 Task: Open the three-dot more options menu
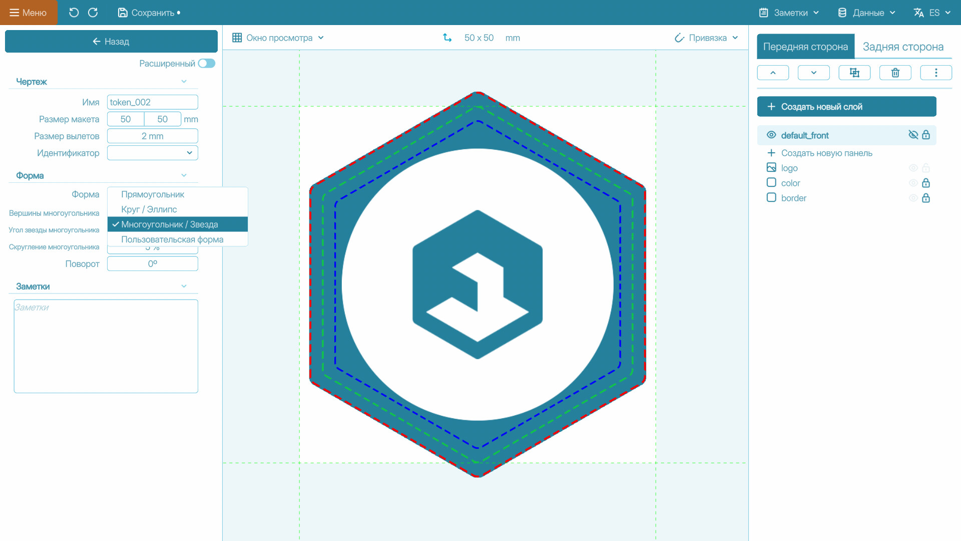(x=935, y=73)
